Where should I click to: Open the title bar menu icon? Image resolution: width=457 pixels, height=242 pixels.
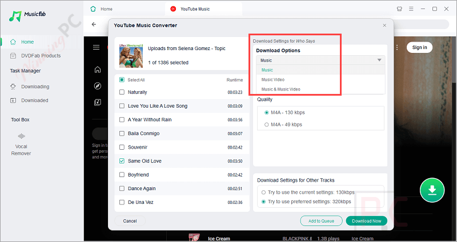point(411,9)
